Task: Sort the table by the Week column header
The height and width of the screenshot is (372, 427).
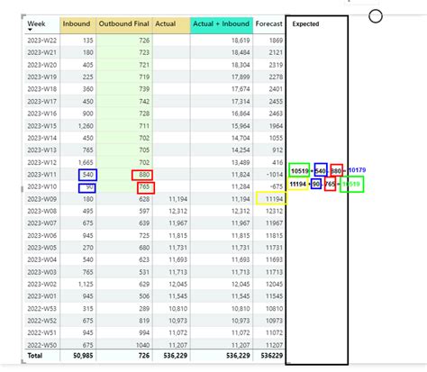Action: pos(36,23)
